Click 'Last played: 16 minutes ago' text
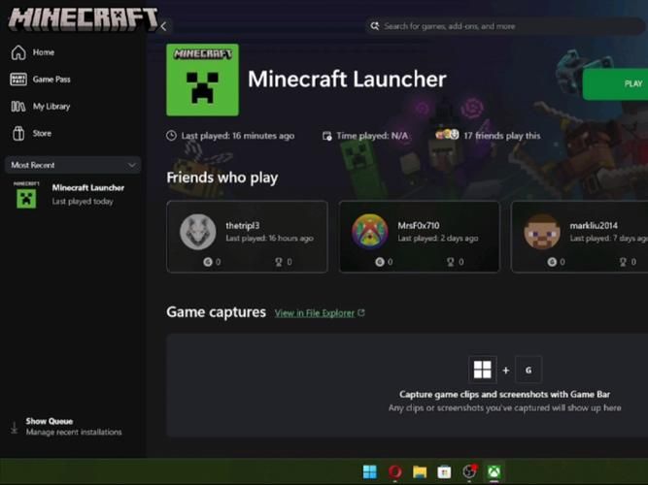Image resolution: width=648 pixels, height=485 pixels. (238, 136)
